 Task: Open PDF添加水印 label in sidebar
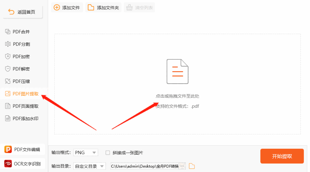point(26,119)
